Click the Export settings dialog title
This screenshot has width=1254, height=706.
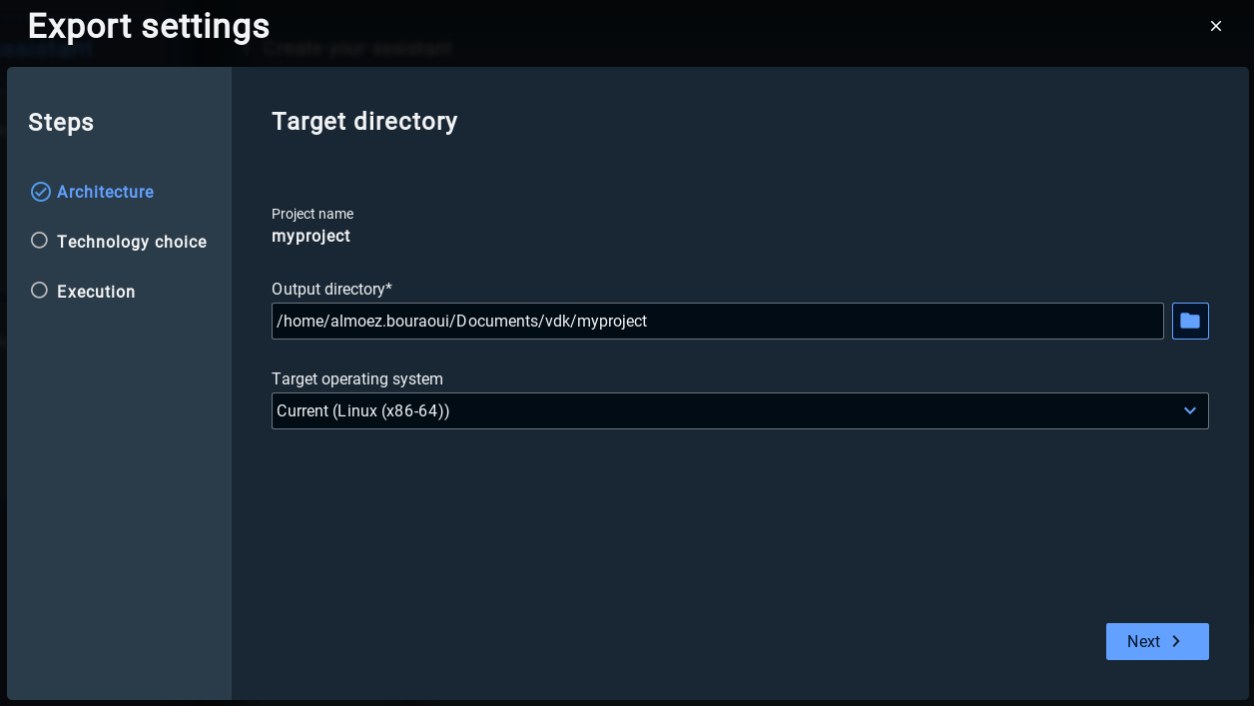click(x=149, y=26)
